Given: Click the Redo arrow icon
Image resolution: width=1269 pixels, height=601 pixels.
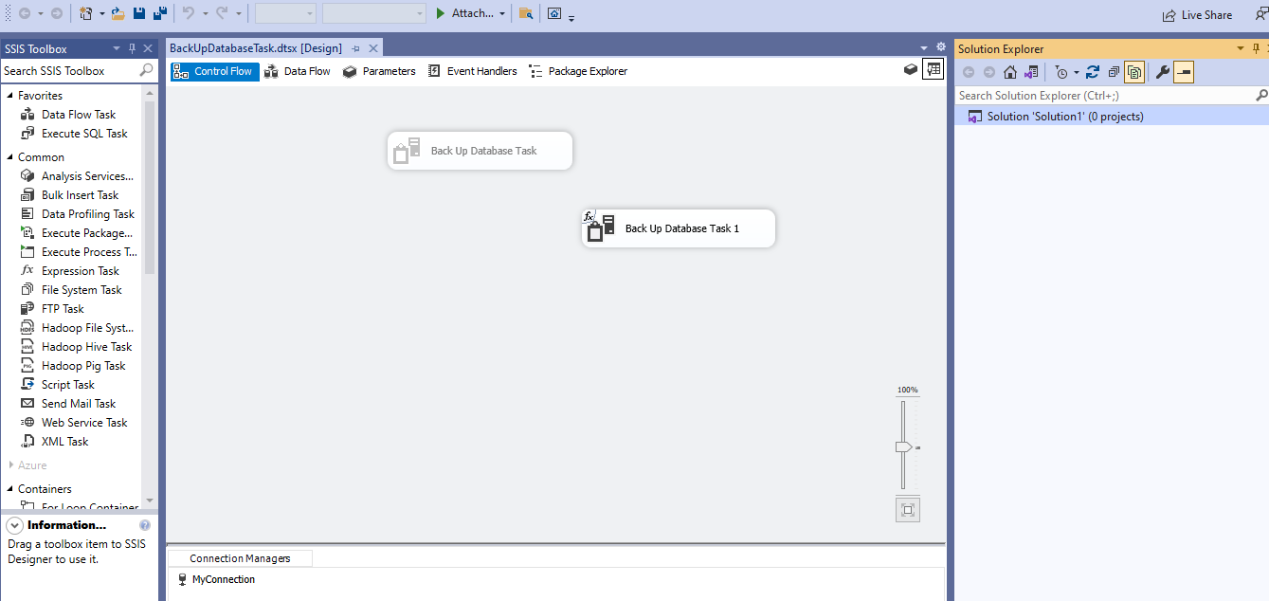Looking at the screenshot, I should (222, 13).
